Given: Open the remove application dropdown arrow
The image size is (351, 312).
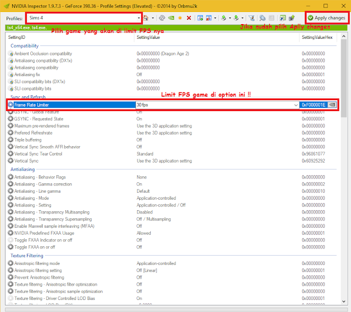Looking at the screenshot, I should pos(215,18).
